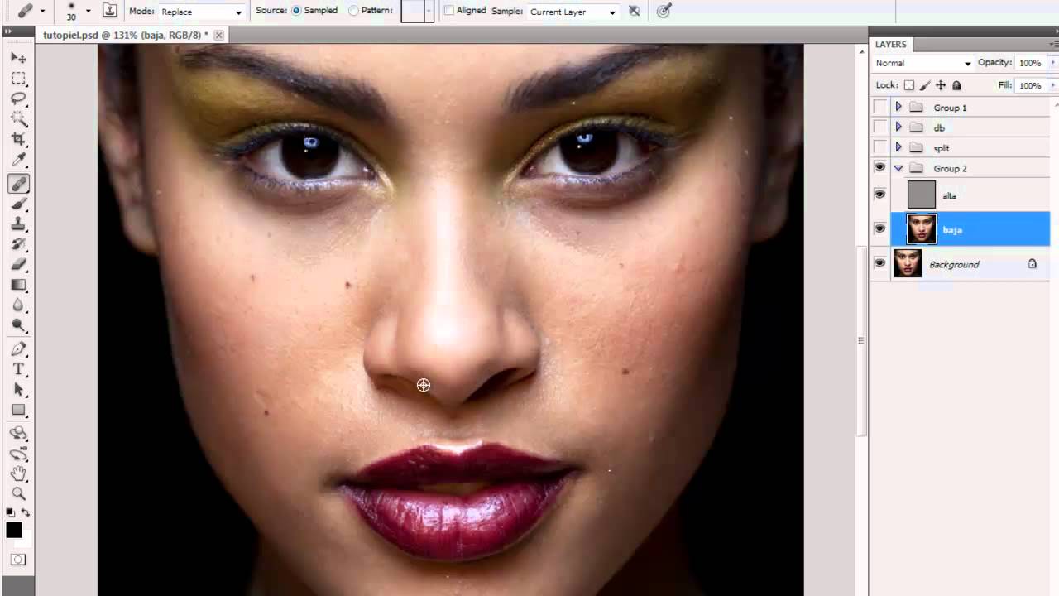Hide the alta layer
The image size is (1059, 596).
[x=879, y=195]
